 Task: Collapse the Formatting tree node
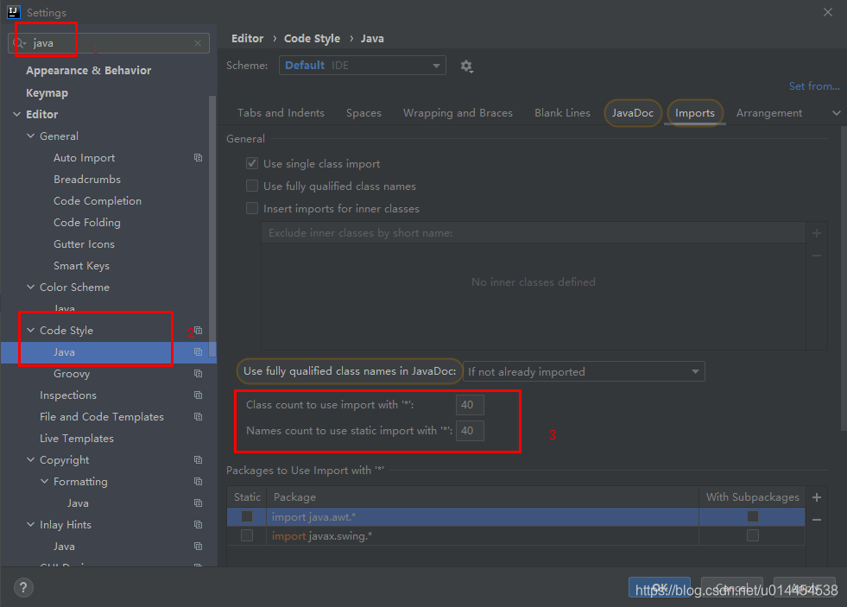tap(44, 481)
